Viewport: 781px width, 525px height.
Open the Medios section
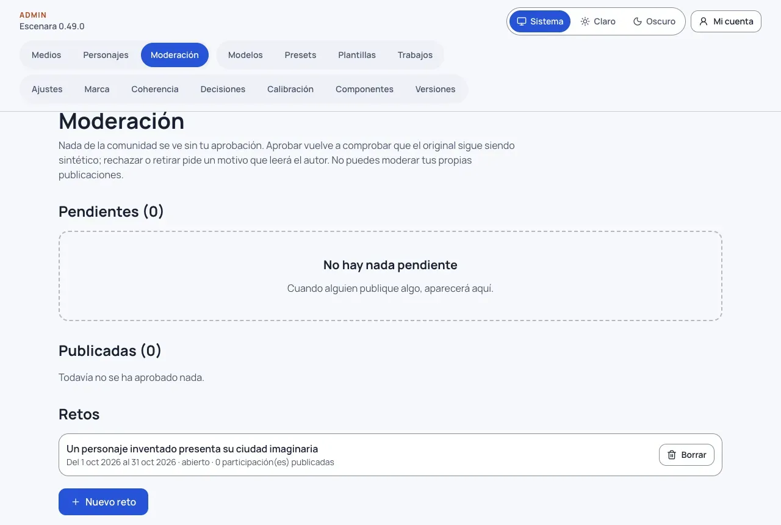(46, 55)
